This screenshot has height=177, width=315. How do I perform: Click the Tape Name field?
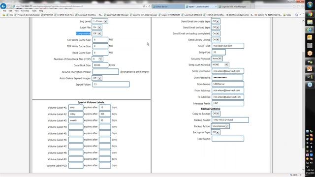[x=228, y=139]
